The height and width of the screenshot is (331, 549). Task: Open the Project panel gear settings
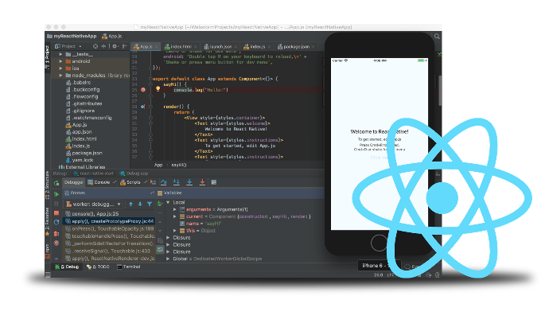click(x=115, y=46)
